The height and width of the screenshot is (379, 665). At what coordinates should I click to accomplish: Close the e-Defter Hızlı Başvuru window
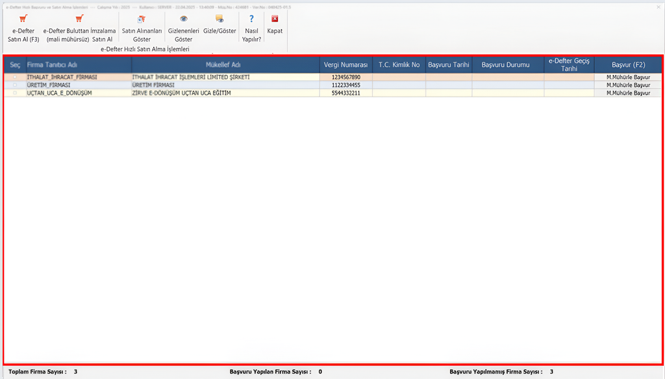pos(659,6)
